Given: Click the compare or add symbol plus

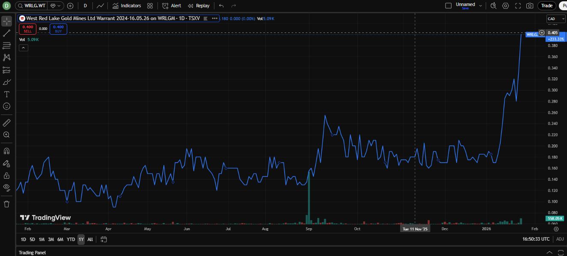Looking at the screenshot, I should 71,6.
